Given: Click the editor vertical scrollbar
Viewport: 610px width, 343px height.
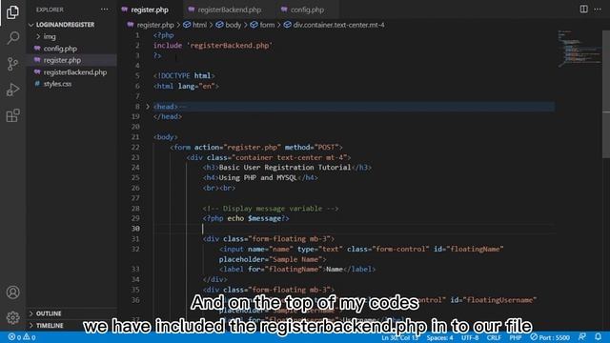Looking at the screenshot, I should [x=606, y=93].
